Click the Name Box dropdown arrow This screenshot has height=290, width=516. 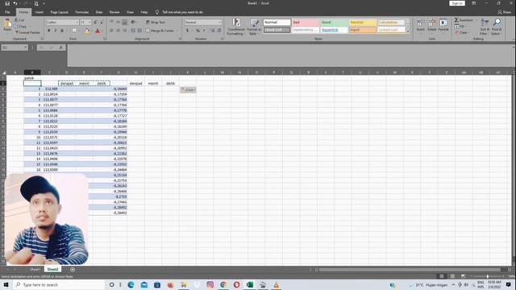coord(26,48)
